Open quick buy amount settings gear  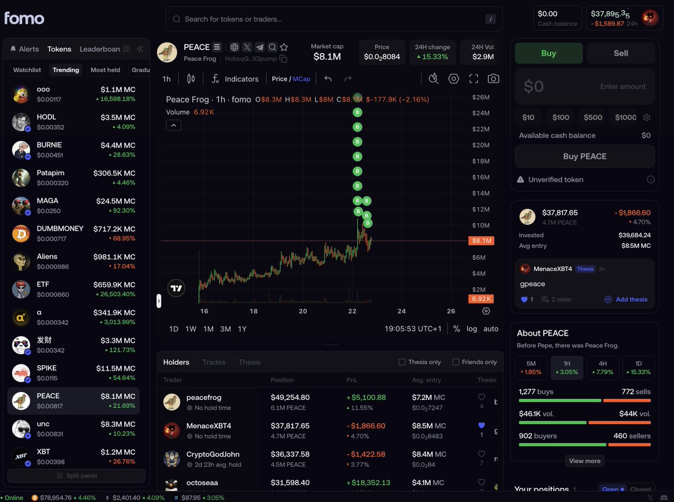tap(646, 117)
